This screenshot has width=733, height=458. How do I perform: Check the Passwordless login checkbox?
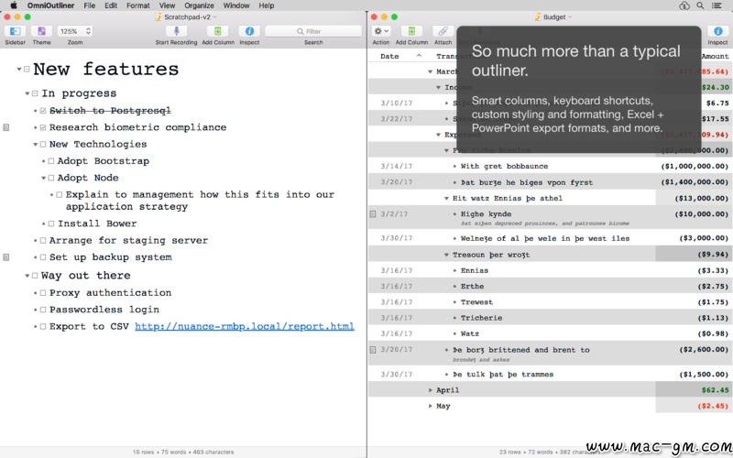(x=43, y=310)
